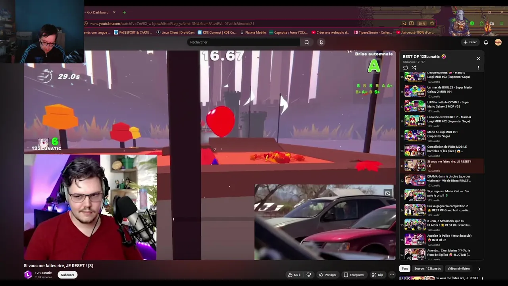Dislike the video with thumbs-down icon
Viewport: 508px width, 286px height.
[309, 275]
